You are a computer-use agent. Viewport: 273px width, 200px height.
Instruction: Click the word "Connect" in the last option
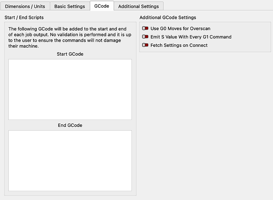pos(198,45)
